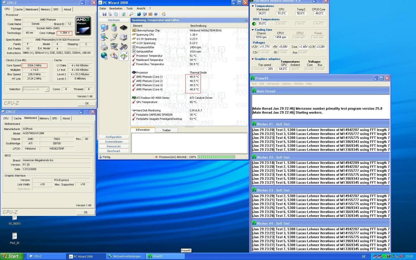This screenshot has width=416, height=260.
Task: Open the Memory tab in motherboard CPU-Z window
Action: [x=44, y=118]
